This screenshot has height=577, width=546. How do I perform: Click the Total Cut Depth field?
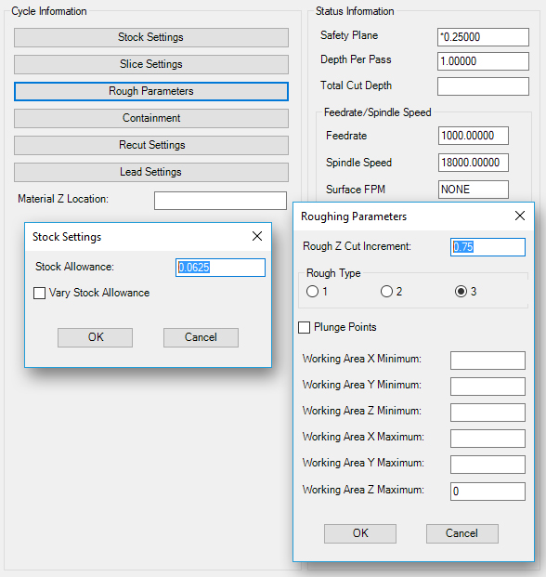pyautogui.click(x=483, y=86)
